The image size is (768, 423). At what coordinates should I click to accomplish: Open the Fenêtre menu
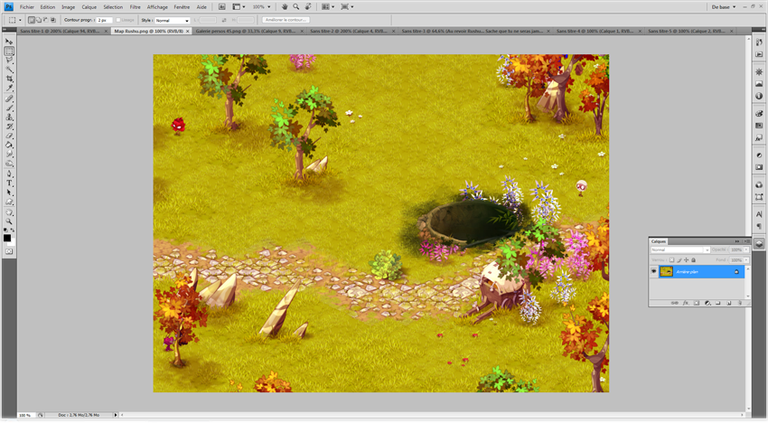tap(182, 7)
